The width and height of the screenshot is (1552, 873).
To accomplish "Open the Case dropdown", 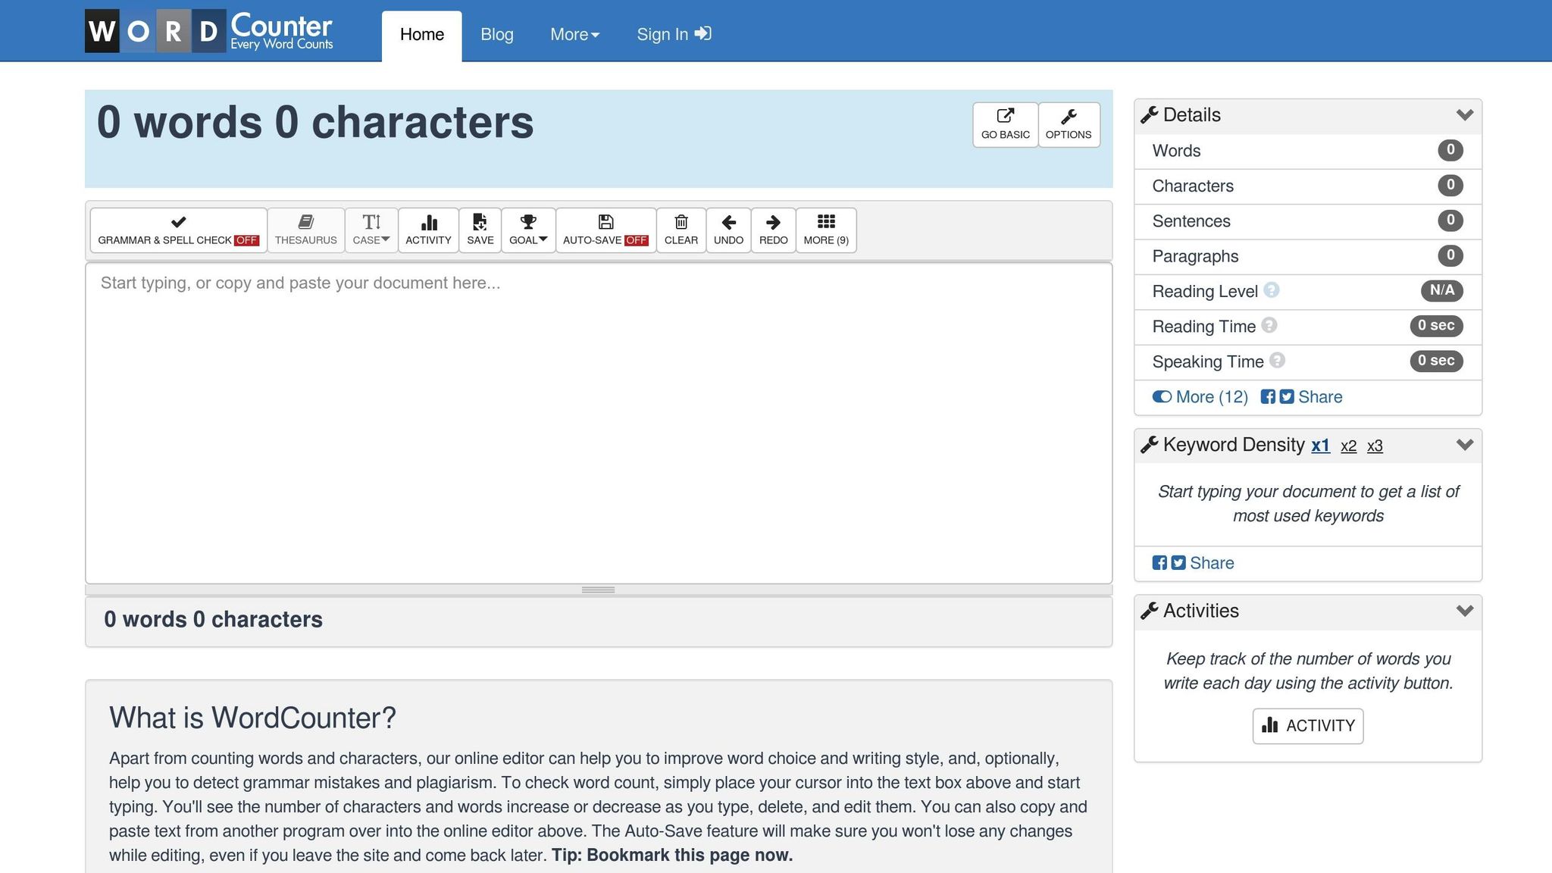I will (x=371, y=230).
